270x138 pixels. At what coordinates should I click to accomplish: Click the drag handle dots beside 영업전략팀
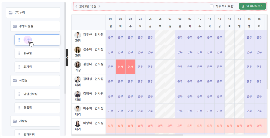(x=19, y=94)
